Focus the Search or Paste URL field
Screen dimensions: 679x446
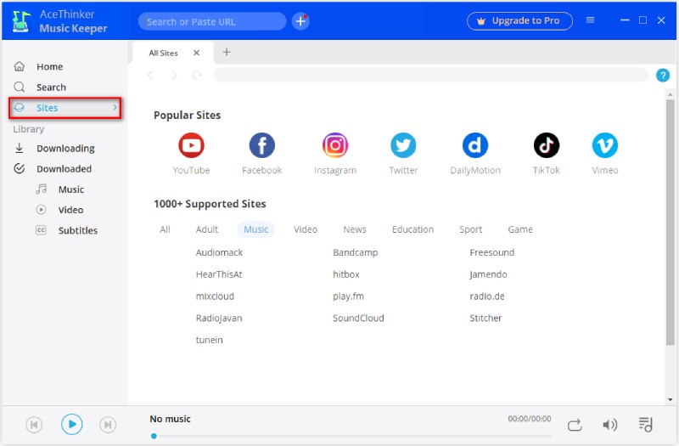coord(212,21)
